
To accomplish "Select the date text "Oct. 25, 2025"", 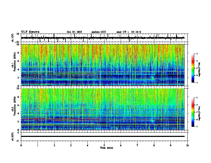I will 74,32.
